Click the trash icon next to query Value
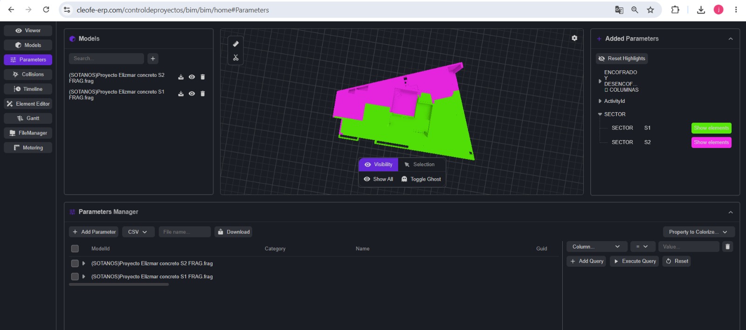Image resolution: width=746 pixels, height=330 pixels. (727, 247)
